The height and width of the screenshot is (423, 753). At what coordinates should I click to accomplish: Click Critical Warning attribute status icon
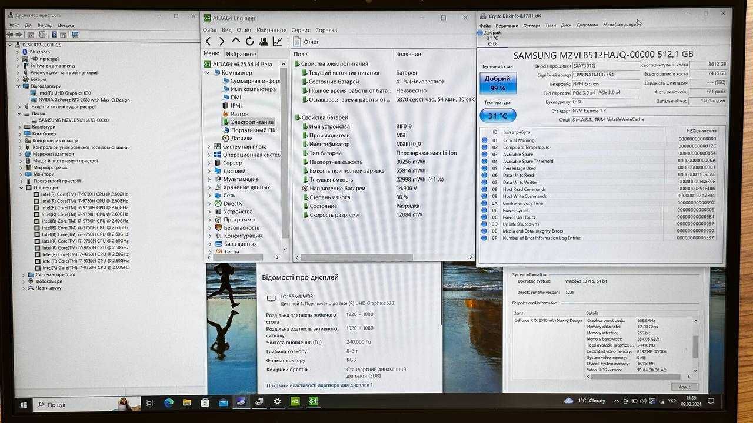[484, 140]
